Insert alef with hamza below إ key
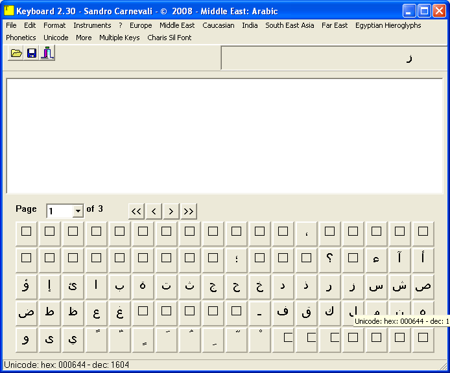Viewport: 450px width, 373px height. [x=50, y=287]
